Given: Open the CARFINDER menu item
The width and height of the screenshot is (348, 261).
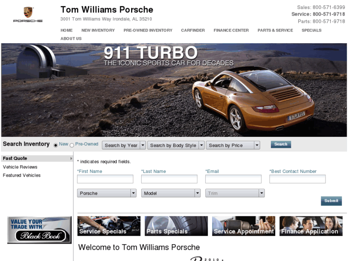Looking at the screenshot, I should 193,30.
